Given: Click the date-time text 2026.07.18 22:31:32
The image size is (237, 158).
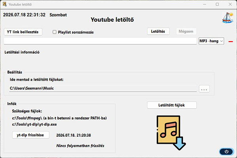Looking at the screenshot, I should tap(24, 15).
